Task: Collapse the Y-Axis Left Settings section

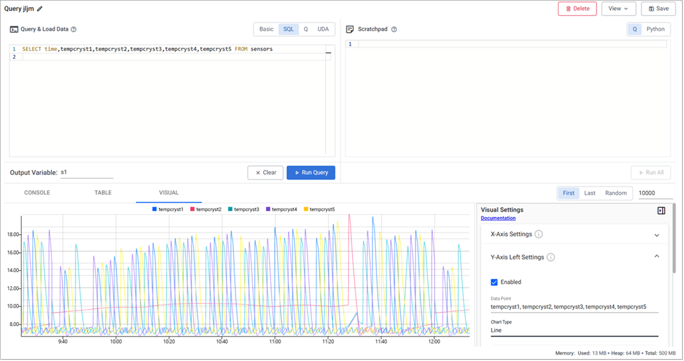Action: [656, 257]
